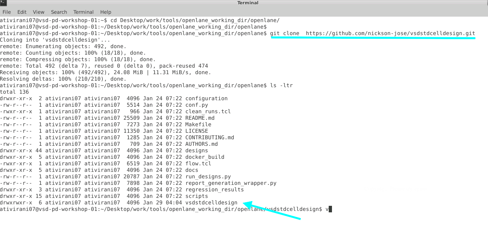Image resolution: width=488 pixels, height=225 pixels.
Task: Click the flow.tcl filename
Action: [198, 164]
